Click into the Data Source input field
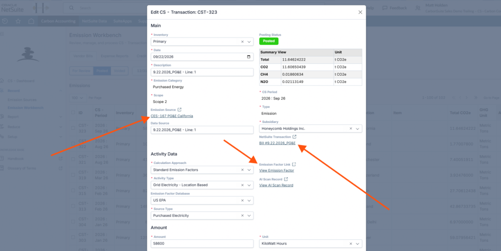 coord(202,130)
